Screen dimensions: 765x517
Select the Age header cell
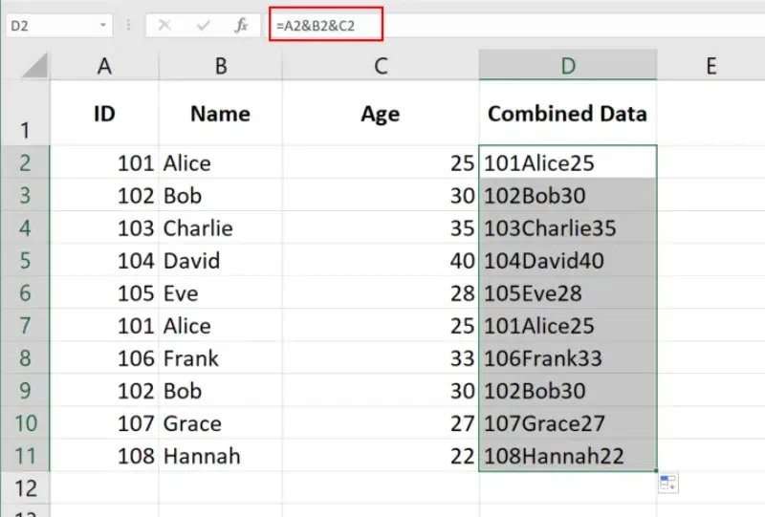coord(381,114)
